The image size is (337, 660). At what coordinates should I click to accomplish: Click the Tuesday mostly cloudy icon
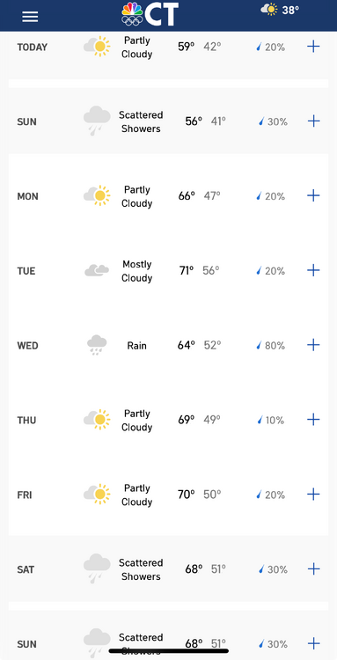tap(97, 270)
